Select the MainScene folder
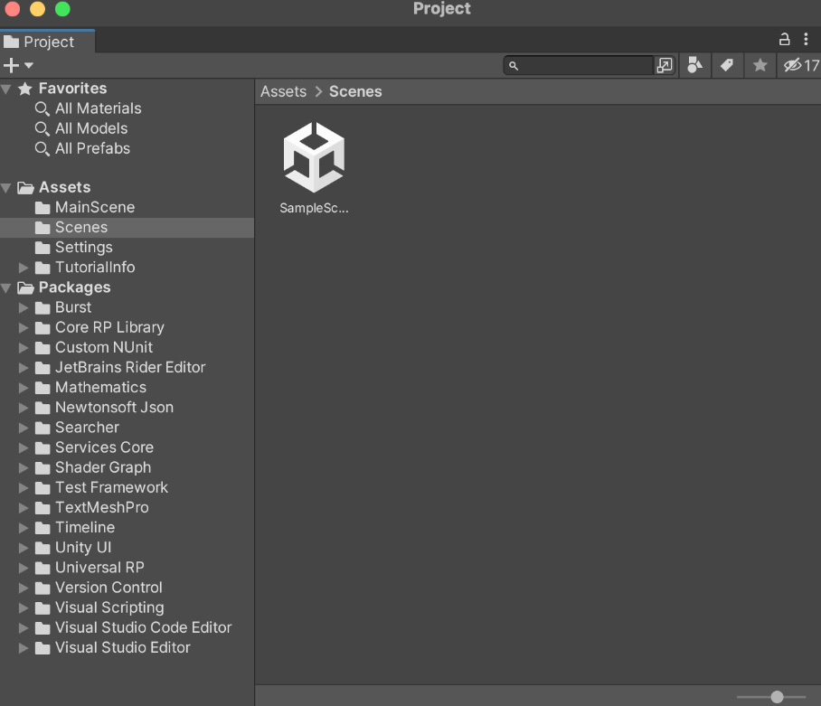821x706 pixels. pyautogui.click(x=127, y=207)
